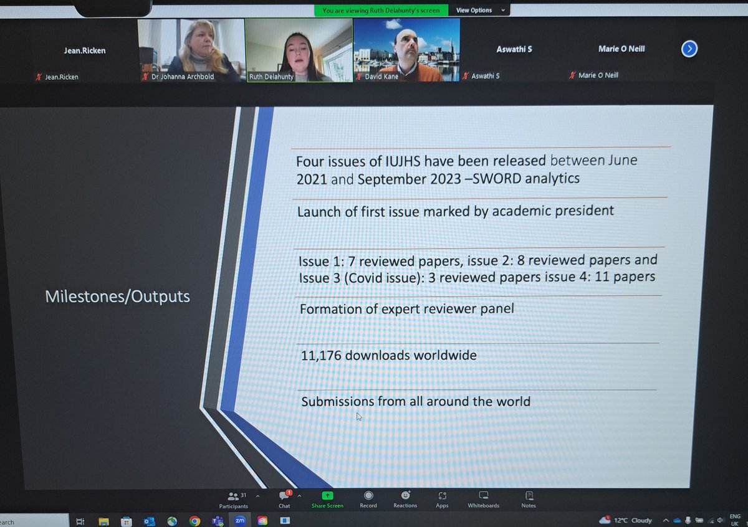This screenshot has height=527, width=748.
Task: Click the green Share Screen button
Action: [x=327, y=499]
